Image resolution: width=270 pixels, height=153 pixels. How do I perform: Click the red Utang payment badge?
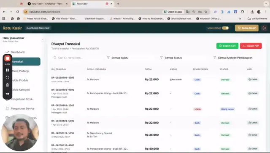coord(197,109)
